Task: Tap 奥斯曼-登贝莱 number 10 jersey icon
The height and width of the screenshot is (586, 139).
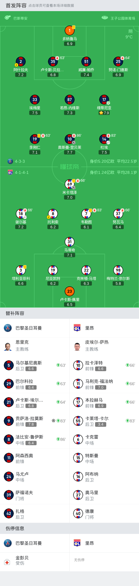Action: point(70,139)
